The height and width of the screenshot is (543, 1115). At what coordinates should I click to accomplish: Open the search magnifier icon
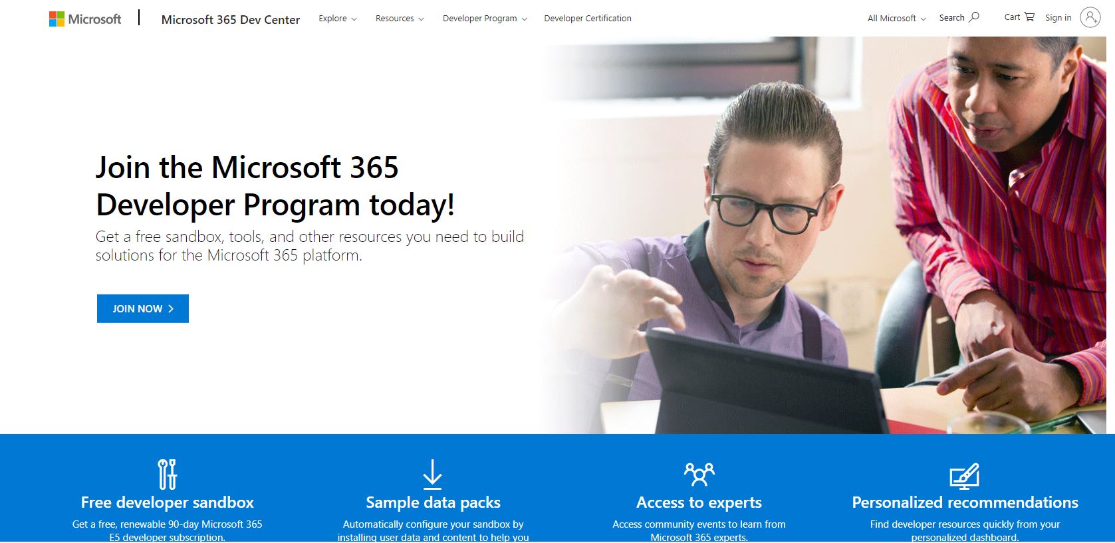click(974, 17)
